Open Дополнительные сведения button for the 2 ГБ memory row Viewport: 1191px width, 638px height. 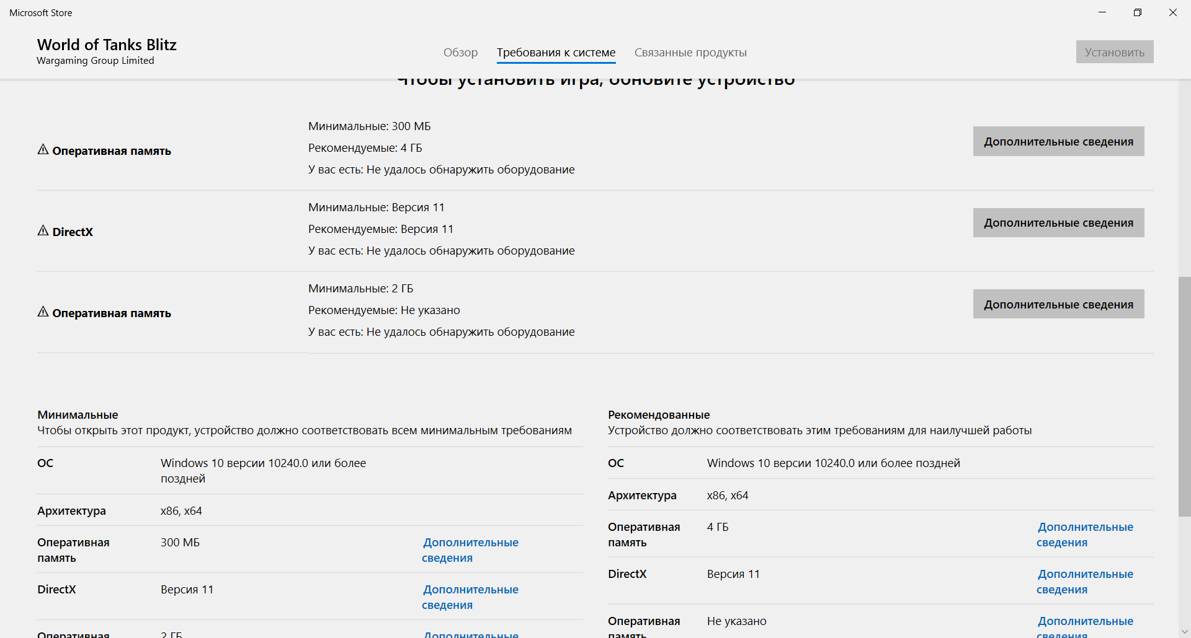pyautogui.click(x=1058, y=304)
